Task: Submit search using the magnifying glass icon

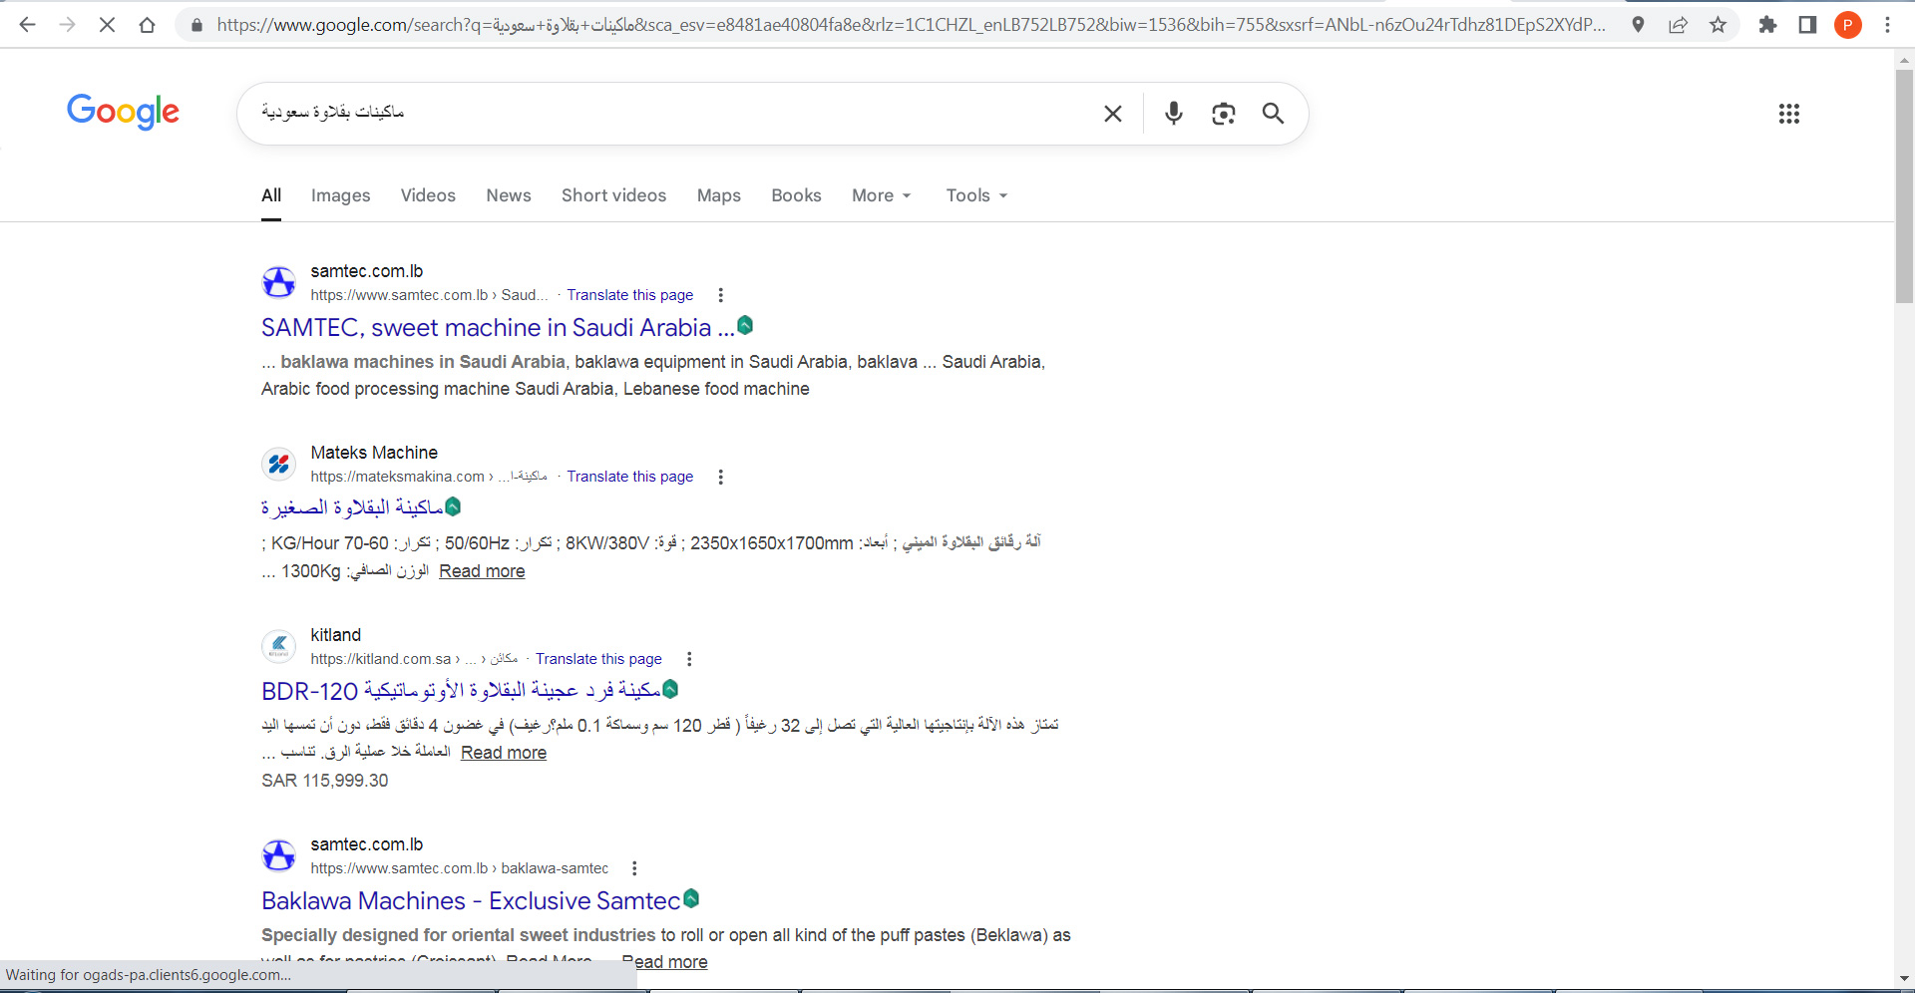Action: [x=1273, y=114]
